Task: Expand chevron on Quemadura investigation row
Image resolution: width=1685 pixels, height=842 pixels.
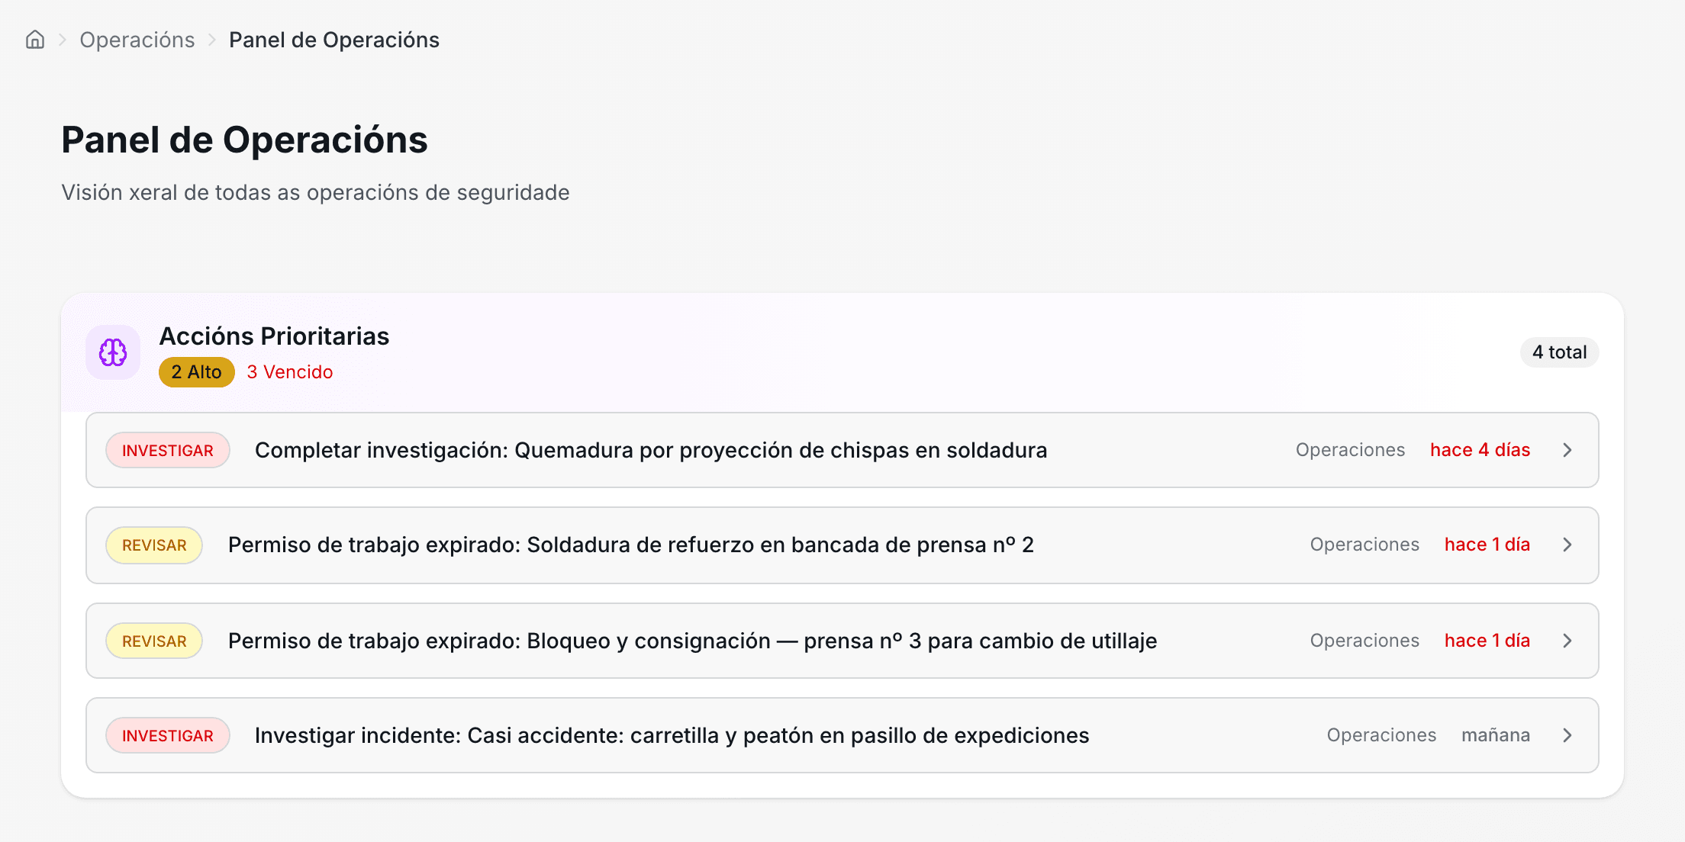Action: click(1567, 450)
